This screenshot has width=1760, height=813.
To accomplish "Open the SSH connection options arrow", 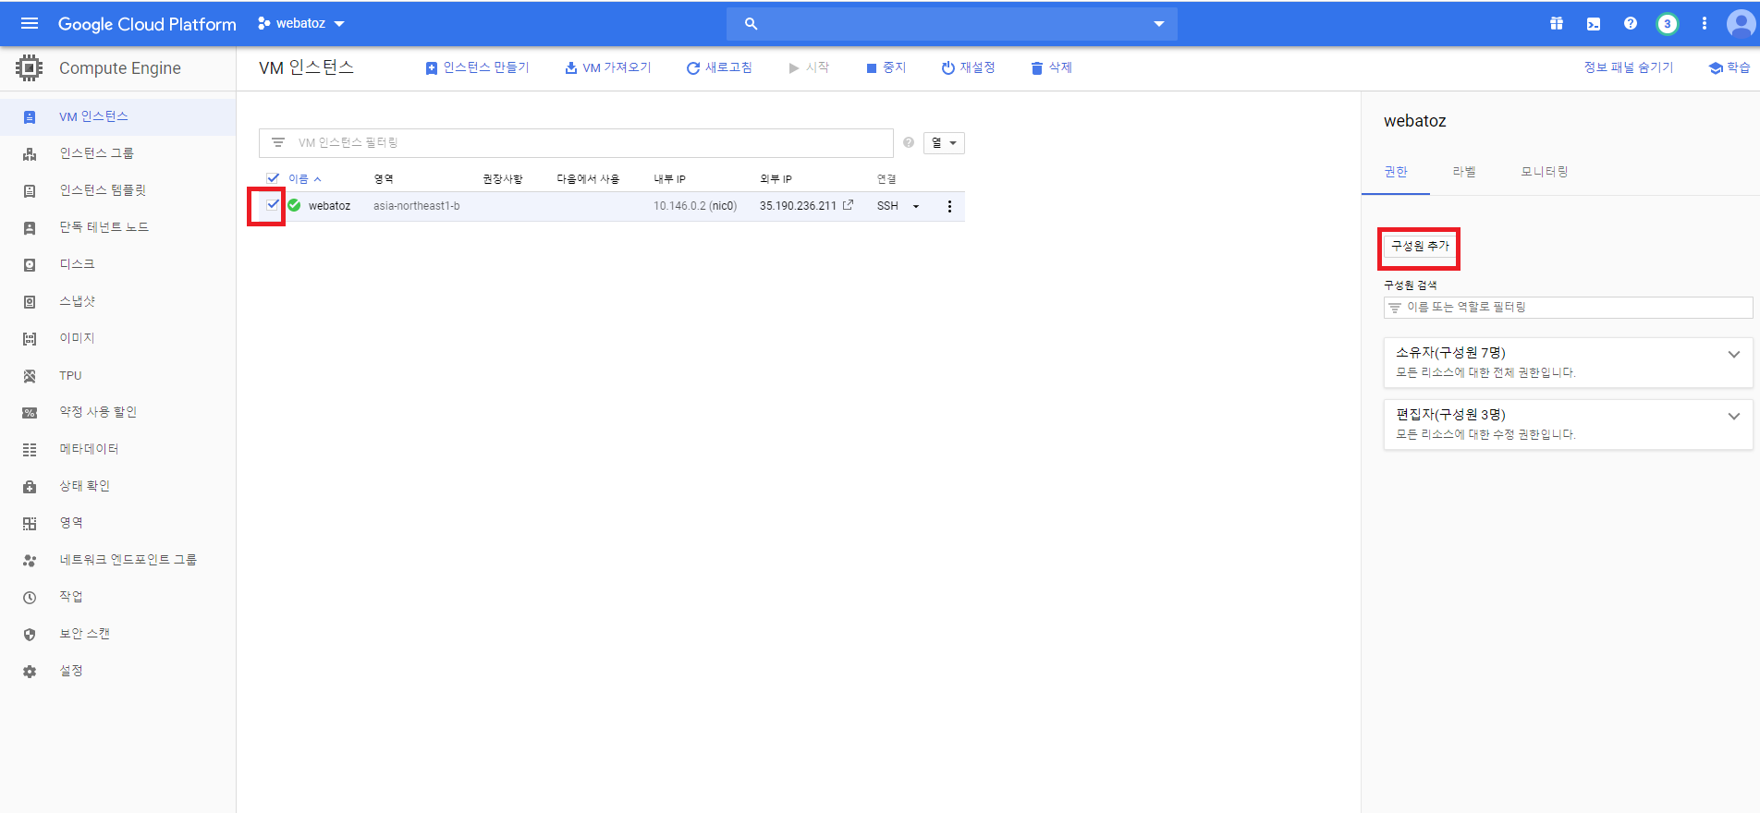I will pos(916,206).
